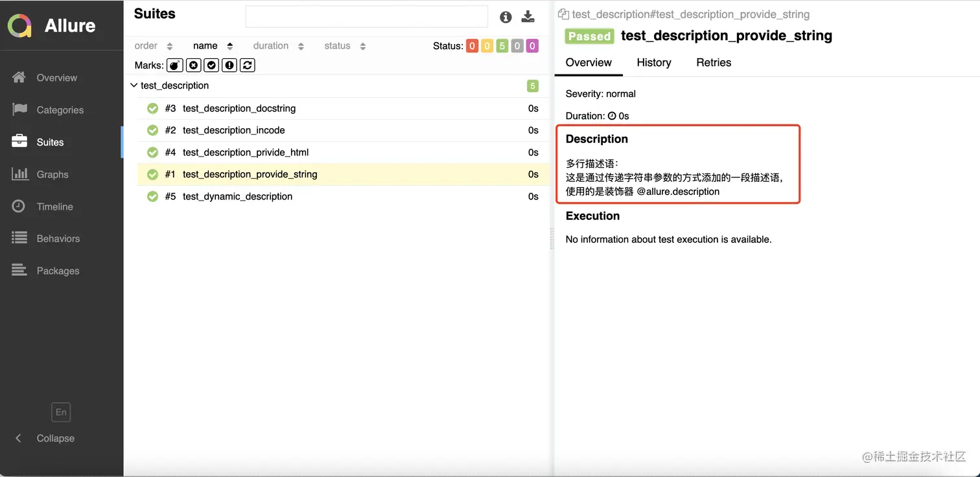Toggle skipped status filter gray badge
Viewport: 980px width, 477px height.
click(x=517, y=46)
